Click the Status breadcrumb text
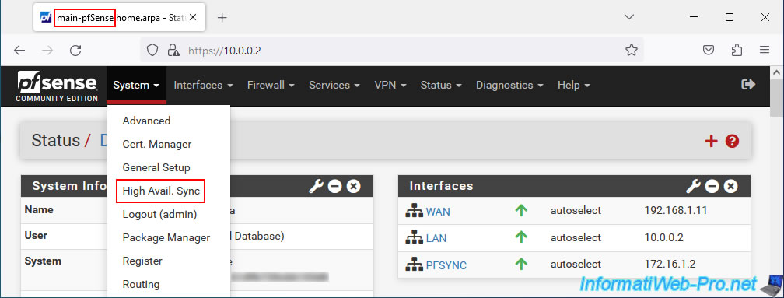Viewport: 784px width, 298px height. pos(55,141)
